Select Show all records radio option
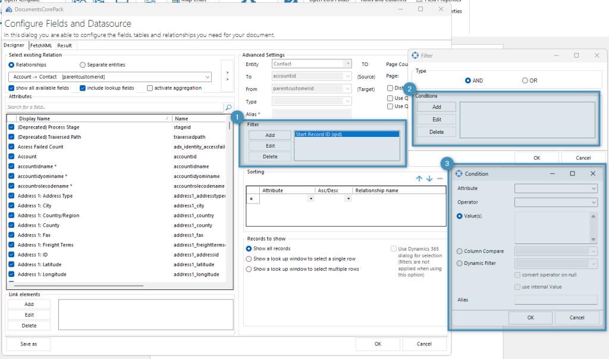Viewport: 609px width, 359px height. [x=249, y=248]
